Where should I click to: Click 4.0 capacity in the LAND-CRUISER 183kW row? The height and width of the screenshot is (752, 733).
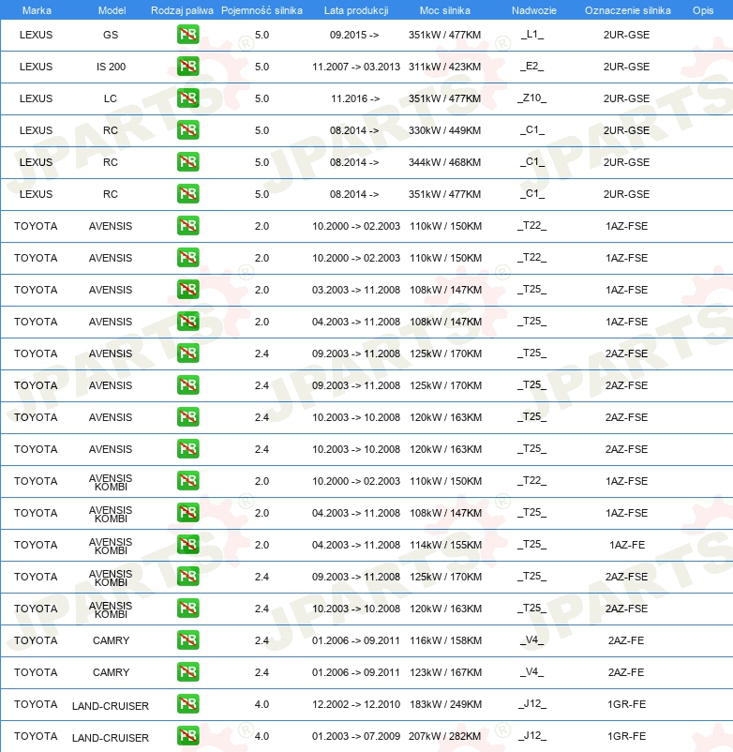point(262,704)
